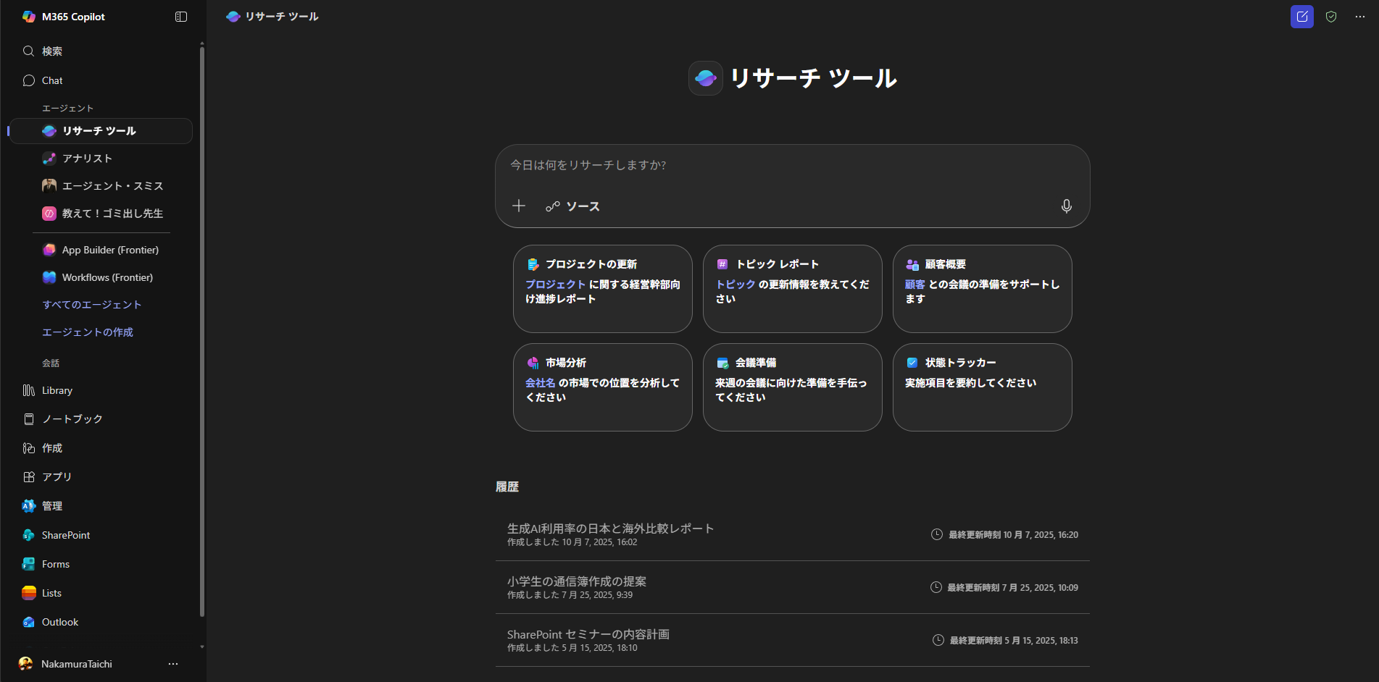Click the sidebar vertical scrollbar

(x=202, y=326)
